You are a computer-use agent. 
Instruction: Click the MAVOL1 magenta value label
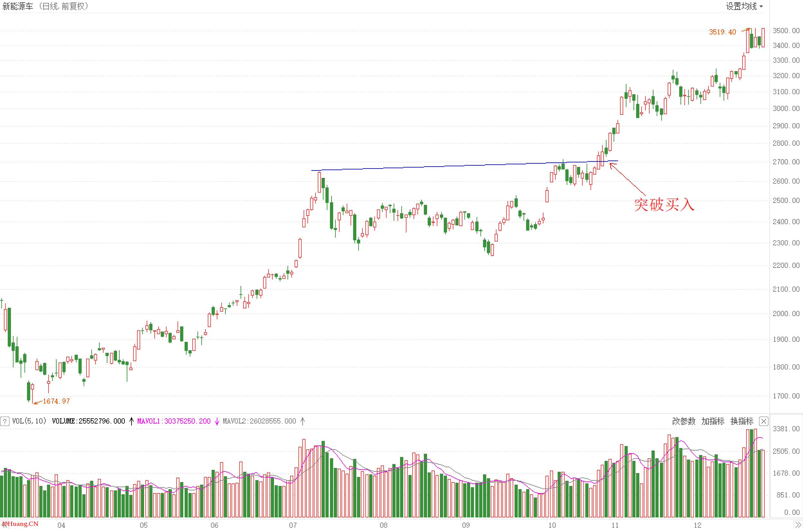pyautogui.click(x=174, y=421)
